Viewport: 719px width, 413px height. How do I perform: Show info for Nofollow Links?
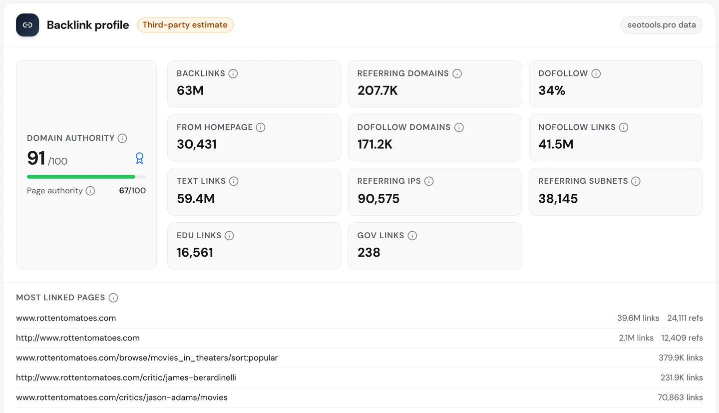tap(624, 127)
